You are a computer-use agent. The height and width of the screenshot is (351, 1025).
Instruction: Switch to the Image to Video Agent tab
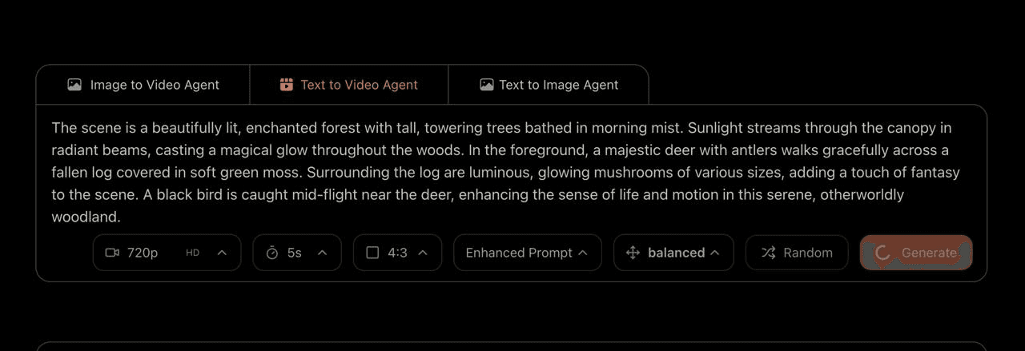[x=143, y=85]
